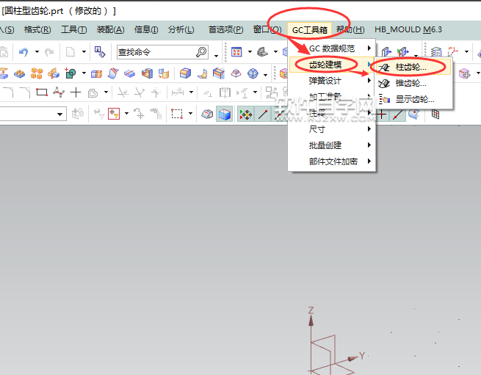Toggle the shaded cube highlight button
The image size is (481, 375).
point(225,114)
